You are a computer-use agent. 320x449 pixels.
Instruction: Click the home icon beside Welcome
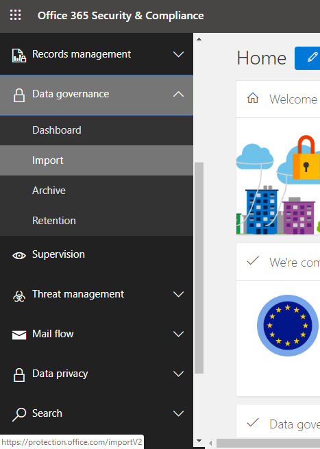tap(253, 98)
